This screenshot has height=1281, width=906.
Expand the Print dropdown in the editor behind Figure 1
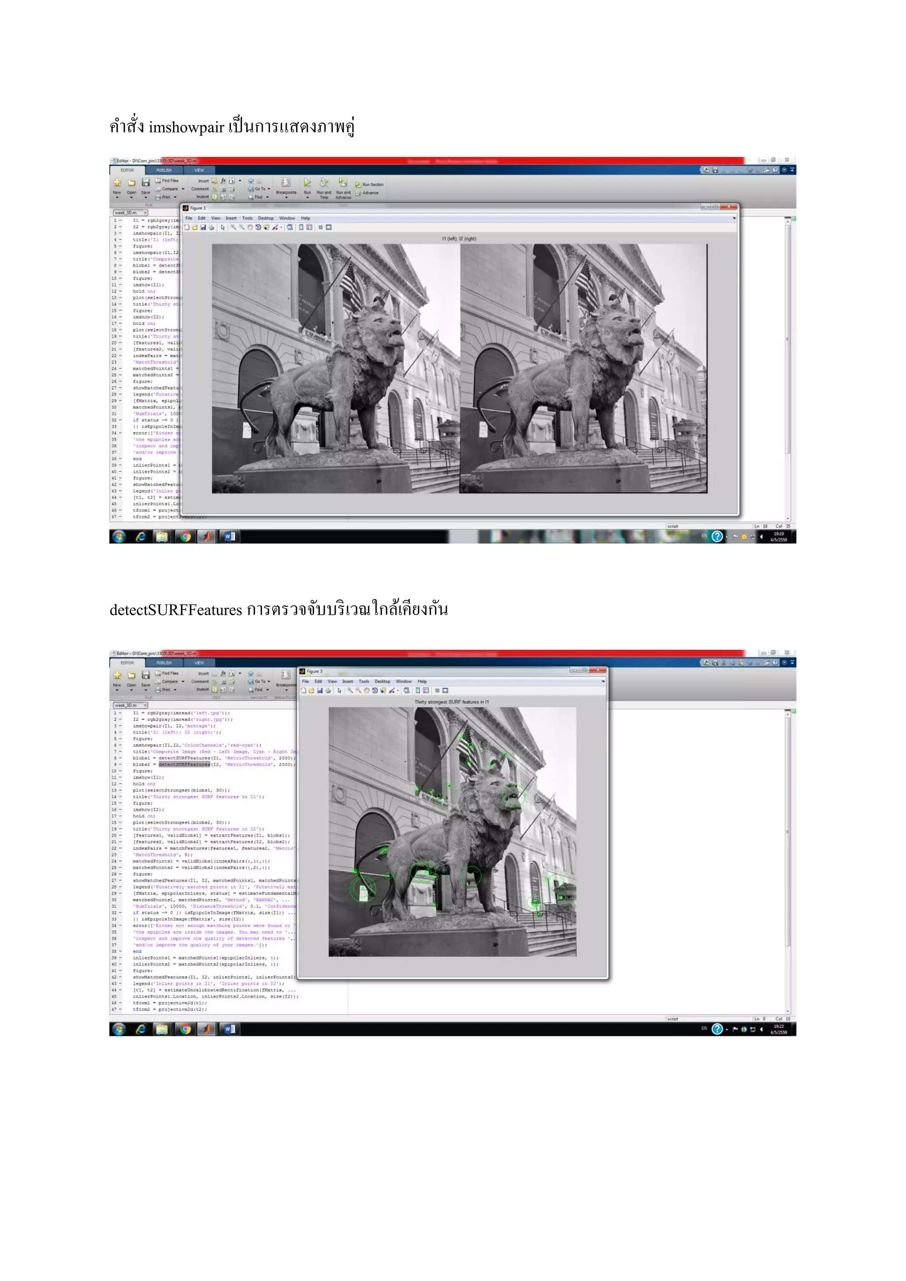pos(175,197)
